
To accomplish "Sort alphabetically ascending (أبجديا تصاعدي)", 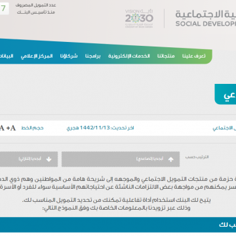I will click(x=121, y=159).
